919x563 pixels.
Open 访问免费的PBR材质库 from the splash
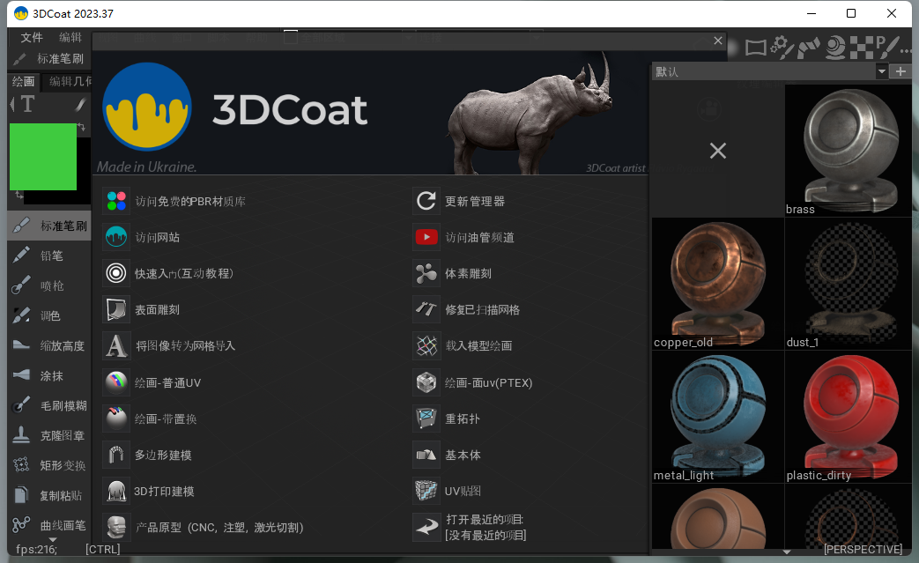[x=174, y=201]
